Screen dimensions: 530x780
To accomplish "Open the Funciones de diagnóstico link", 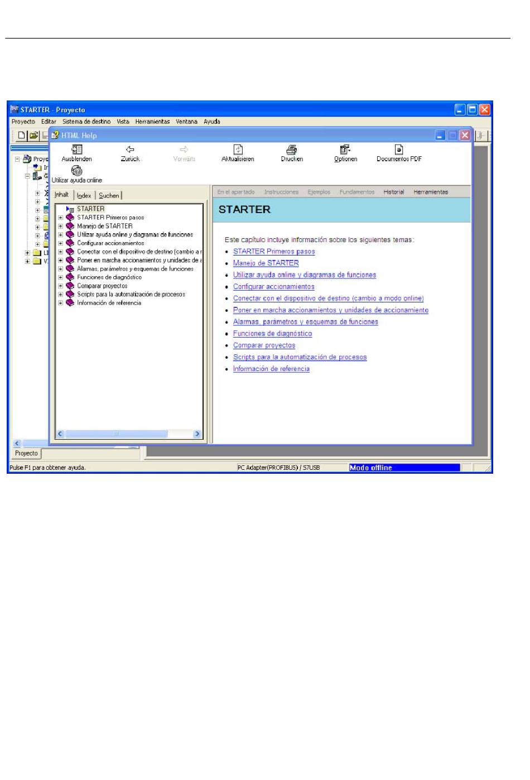I will pos(273,334).
